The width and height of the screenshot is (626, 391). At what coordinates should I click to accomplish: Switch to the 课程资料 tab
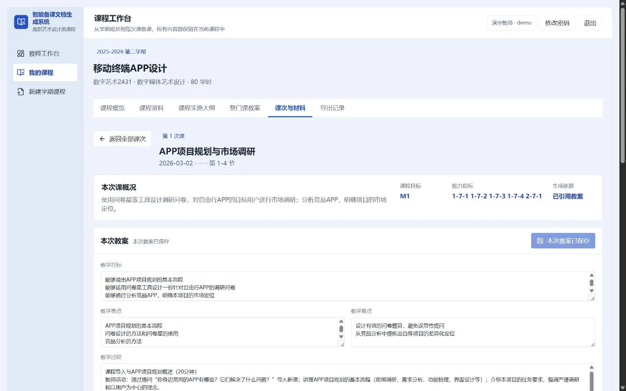tap(152, 108)
